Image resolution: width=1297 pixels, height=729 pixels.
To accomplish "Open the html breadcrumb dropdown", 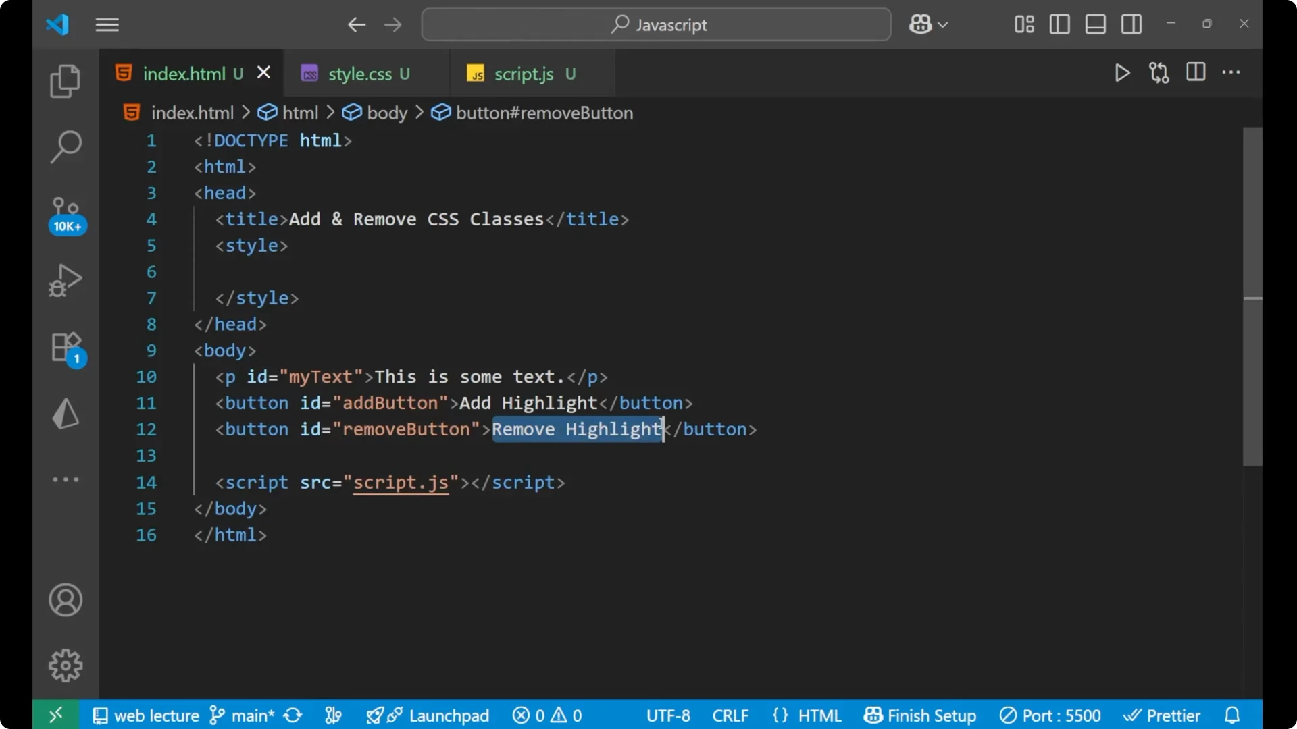I will pyautogui.click(x=299, y=113).
